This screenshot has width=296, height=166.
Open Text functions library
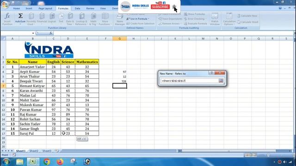pos(61,19)
